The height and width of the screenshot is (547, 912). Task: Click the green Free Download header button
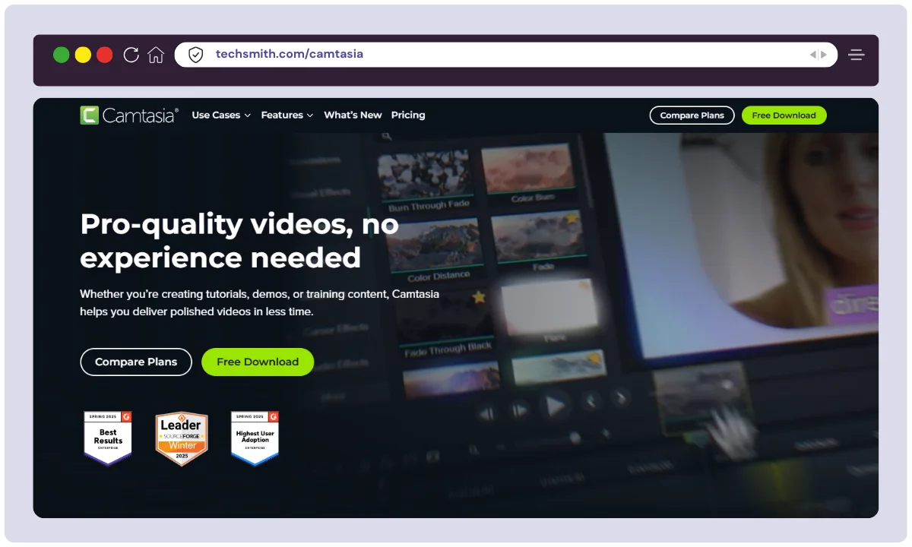coord(784,115)
